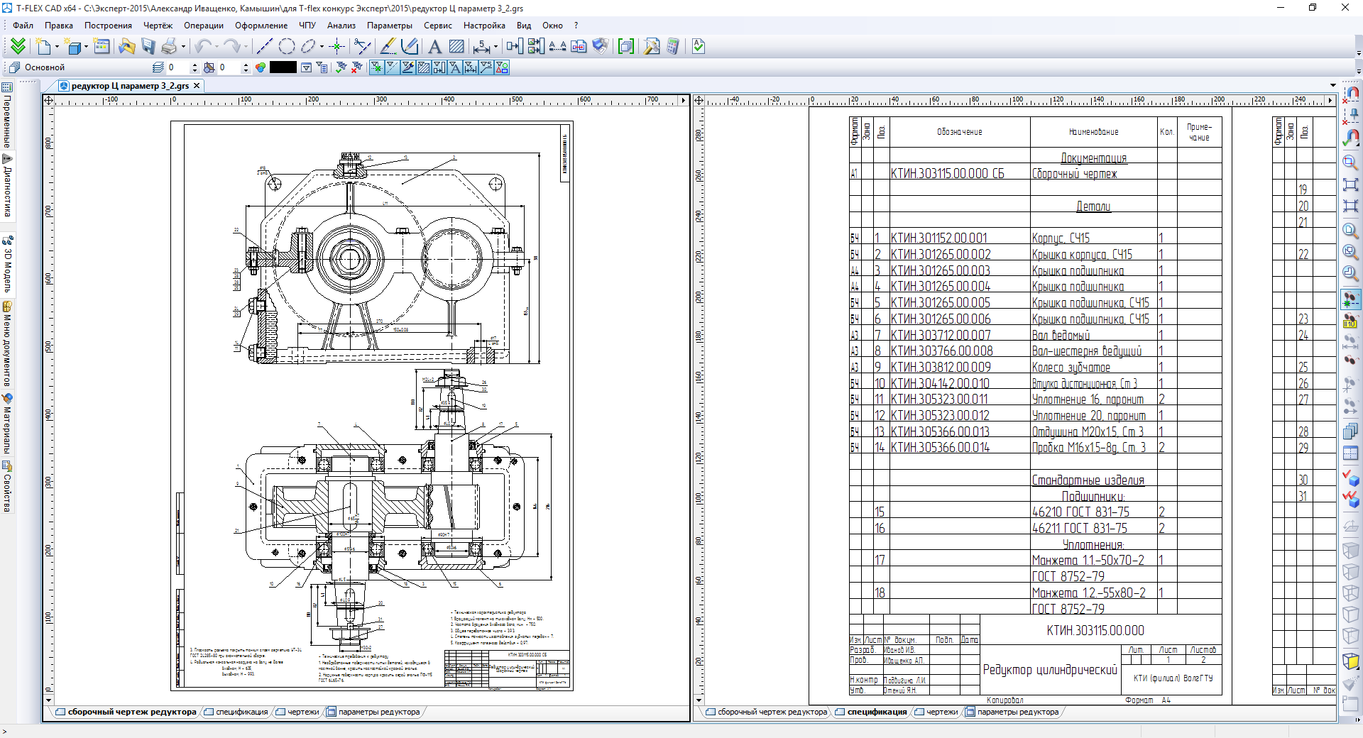Open the Диагностика side panel
This screenshot has height=738, width=1363.
tap(7, 186)
